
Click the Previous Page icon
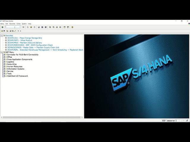point(53,27)
